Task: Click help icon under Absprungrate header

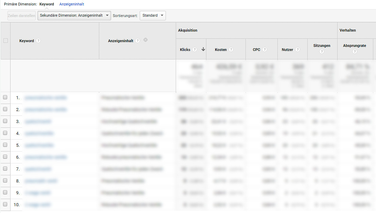Action: click(x=355, y=52)
